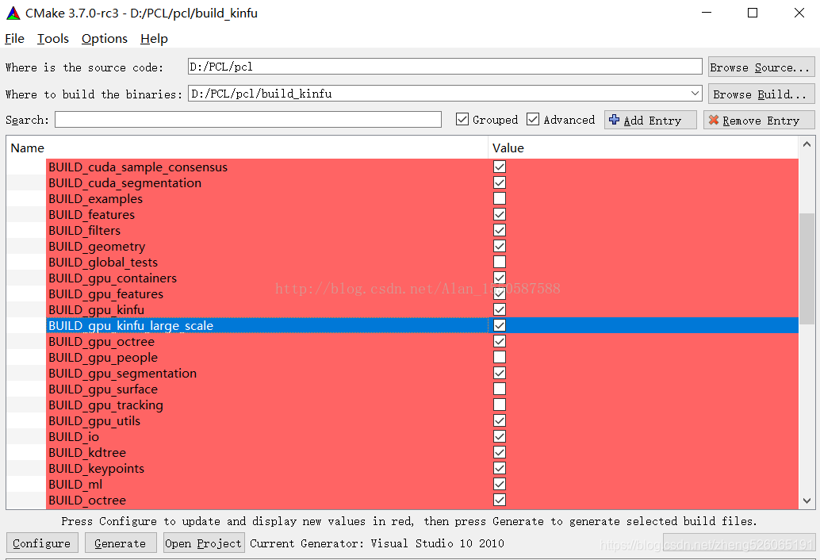Image resolution: width=820 pixels, height=560 pixels.
Task: Click the vertical scrollbar thumb
Action: point(807,268)
